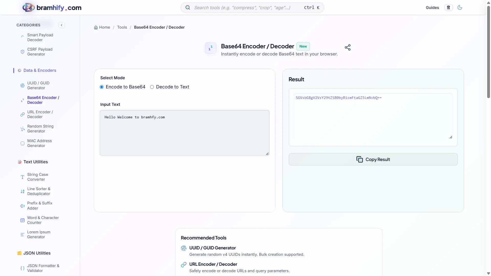Screen dimensions: 491x276
Task: Click the Lorem Ipsum Generator icon
Action: (x=23, y=235)
